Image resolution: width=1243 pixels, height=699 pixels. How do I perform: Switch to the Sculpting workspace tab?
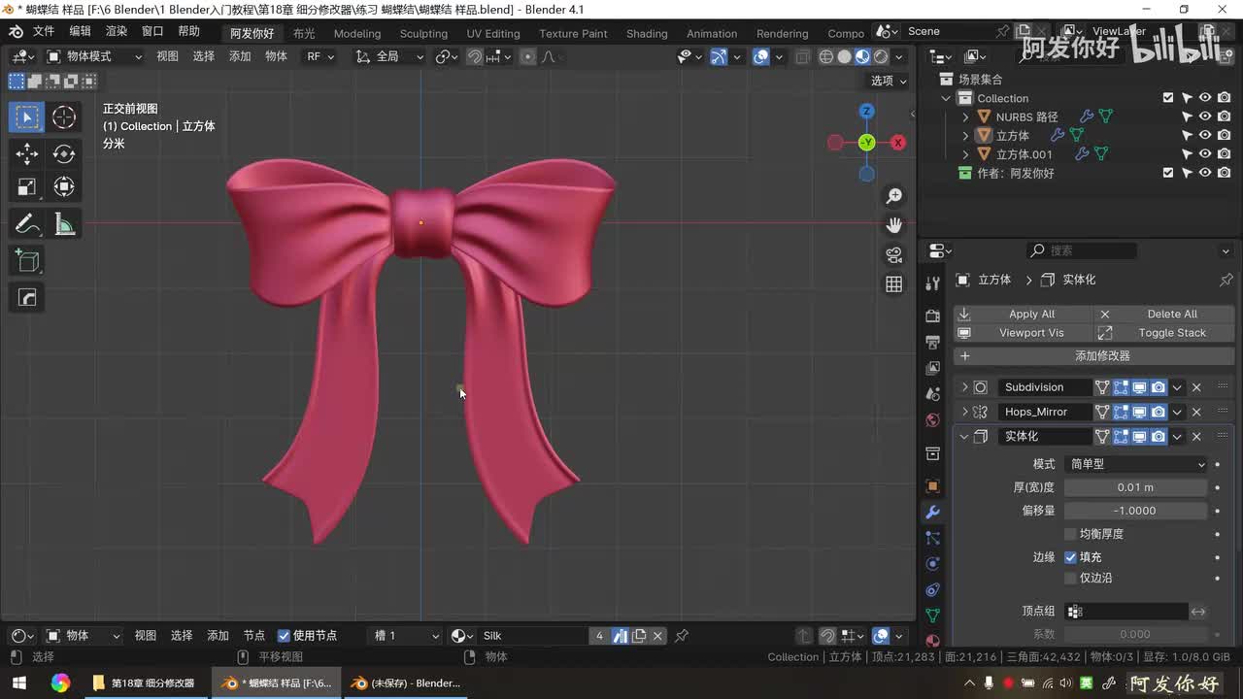pos(423,33)
